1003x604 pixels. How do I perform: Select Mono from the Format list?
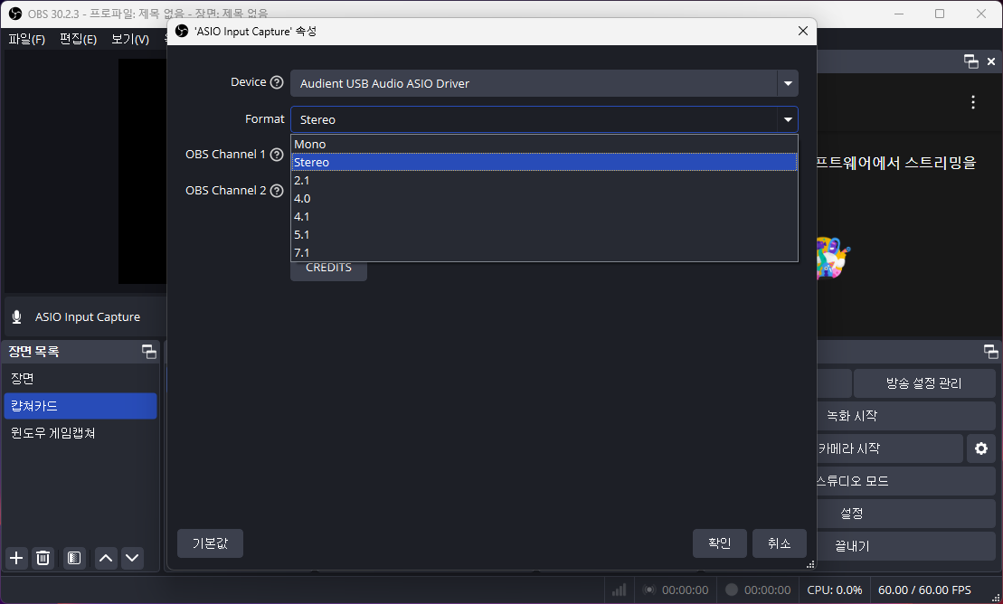pos(544,144)
